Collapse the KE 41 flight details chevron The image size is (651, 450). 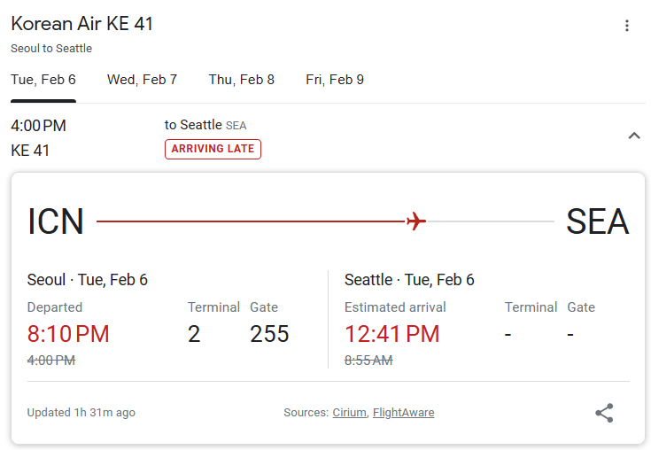[x=634, y=136]
